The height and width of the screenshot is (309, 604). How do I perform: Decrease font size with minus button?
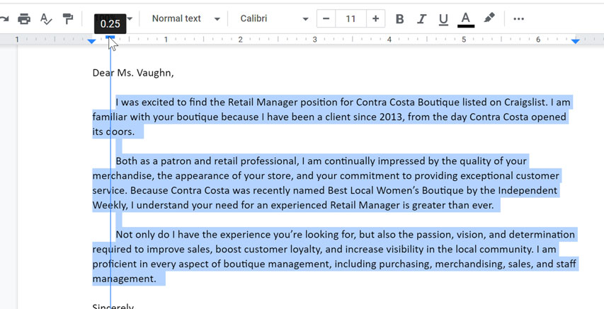pyautogui.click(x=326, y=19)
